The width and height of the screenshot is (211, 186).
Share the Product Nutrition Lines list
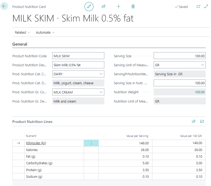click(x=194, y=121)
